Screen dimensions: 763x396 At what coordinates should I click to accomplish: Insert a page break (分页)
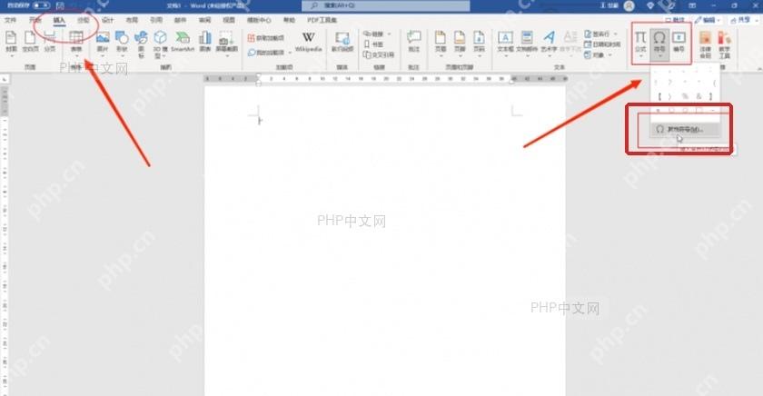[x=50, y=42]
